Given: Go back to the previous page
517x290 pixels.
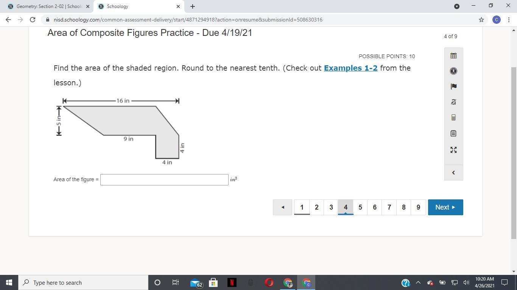Looking at the screenshot, I should pos(8,20).
